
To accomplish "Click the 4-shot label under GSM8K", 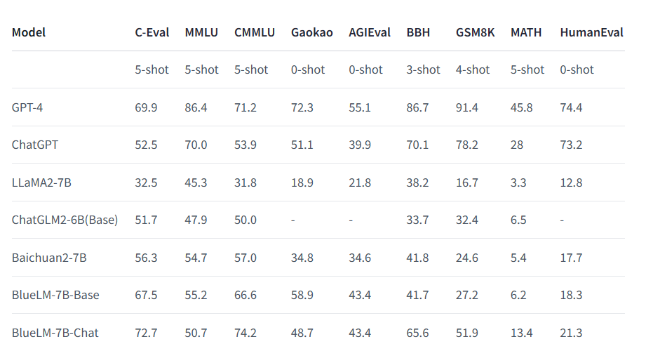I will (473, 69).
